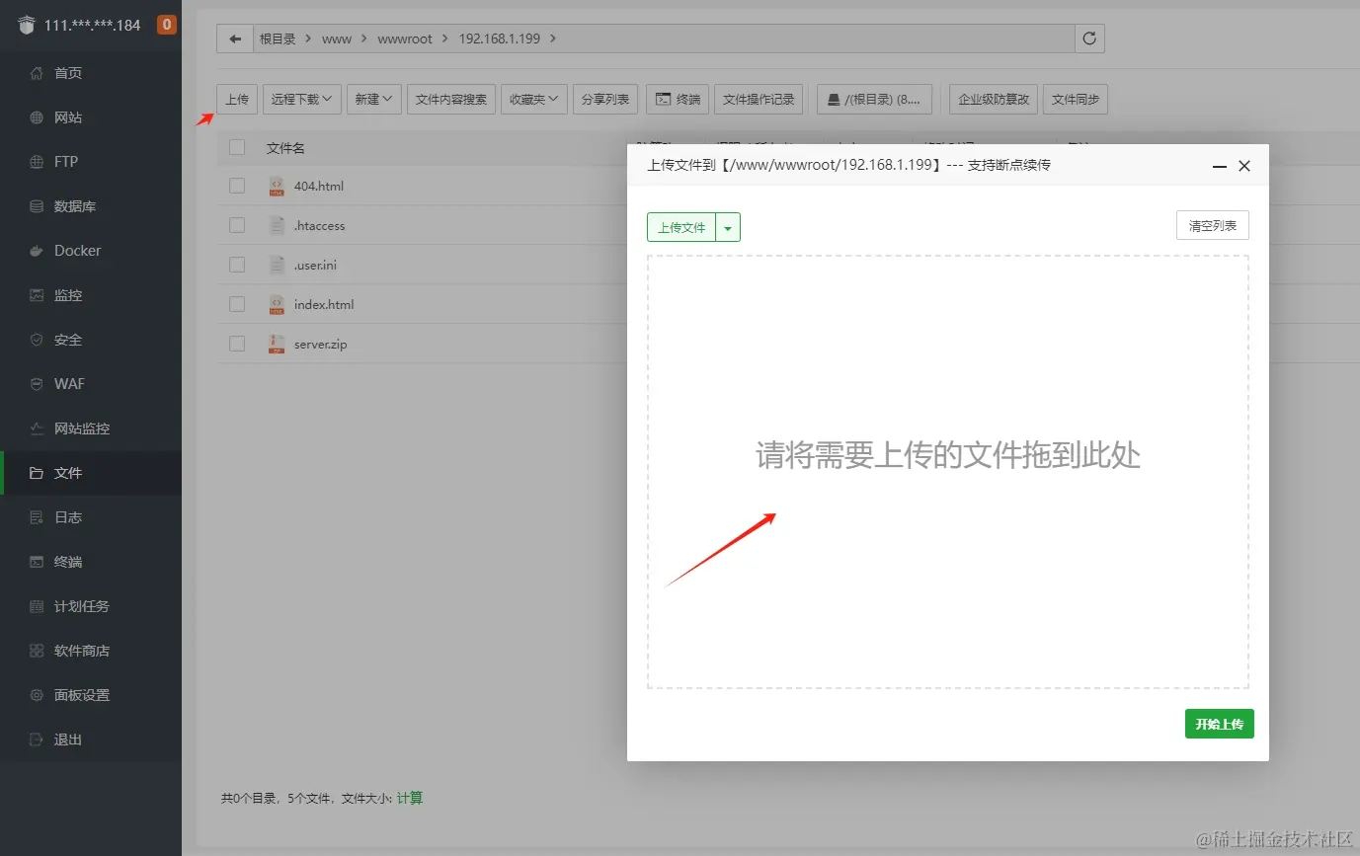Click the 退出 logout icon
This screenshot has height=856, width=1360.
click(37, 739)
